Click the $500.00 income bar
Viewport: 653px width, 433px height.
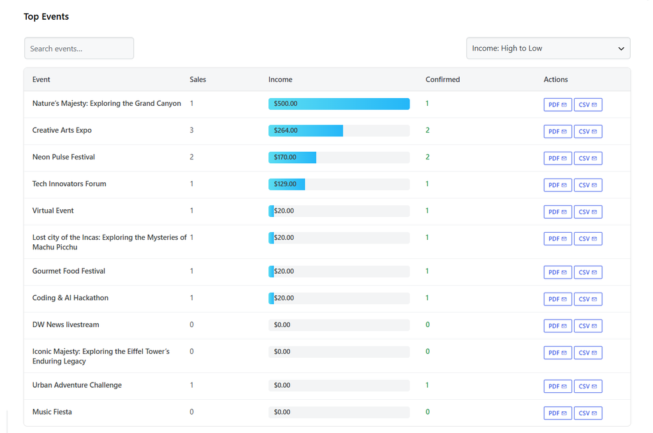(x=339, y=104)
